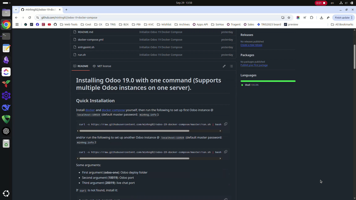Open the All Bookmarks folder

[x=342, y=24]
